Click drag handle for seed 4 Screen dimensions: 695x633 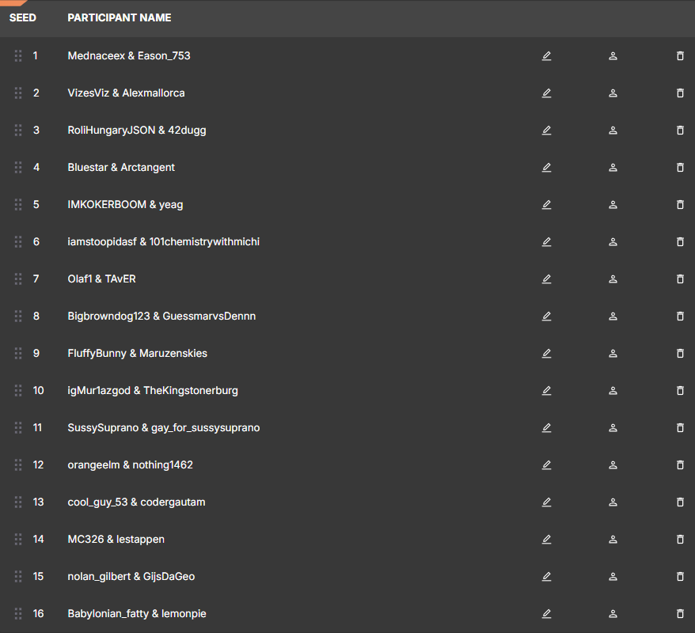(x=18, y=168)
